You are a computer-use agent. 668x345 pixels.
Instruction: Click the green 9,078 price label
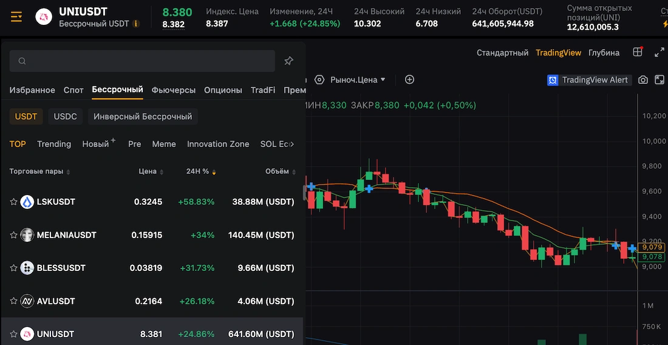tap(652, 257)
